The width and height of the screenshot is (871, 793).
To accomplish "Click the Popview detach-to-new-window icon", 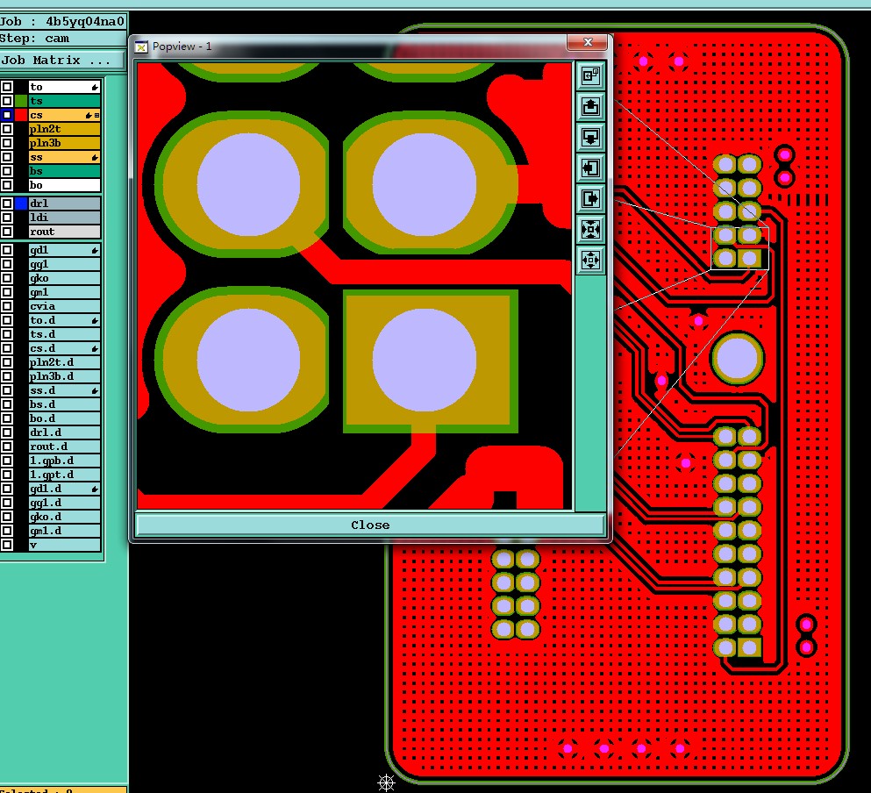I will [x=590, y=75].
